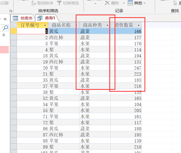Screen dimensions: 181x153
Task: Click the sales quantity cell showing 177
Action: 126,38
